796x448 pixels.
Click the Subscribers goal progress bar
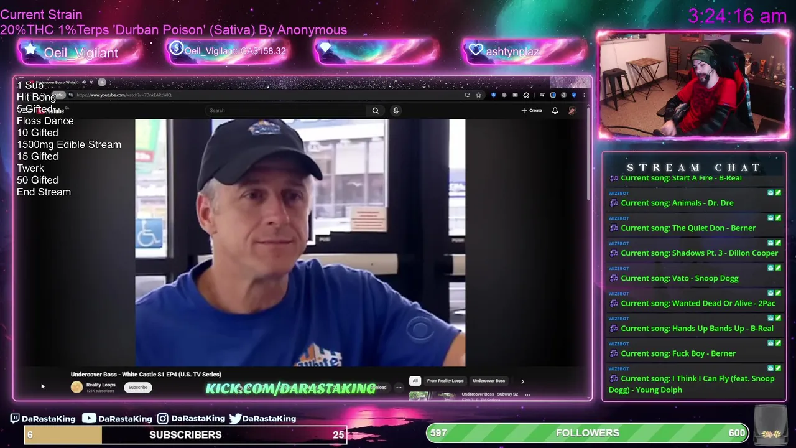pos(185,435)
